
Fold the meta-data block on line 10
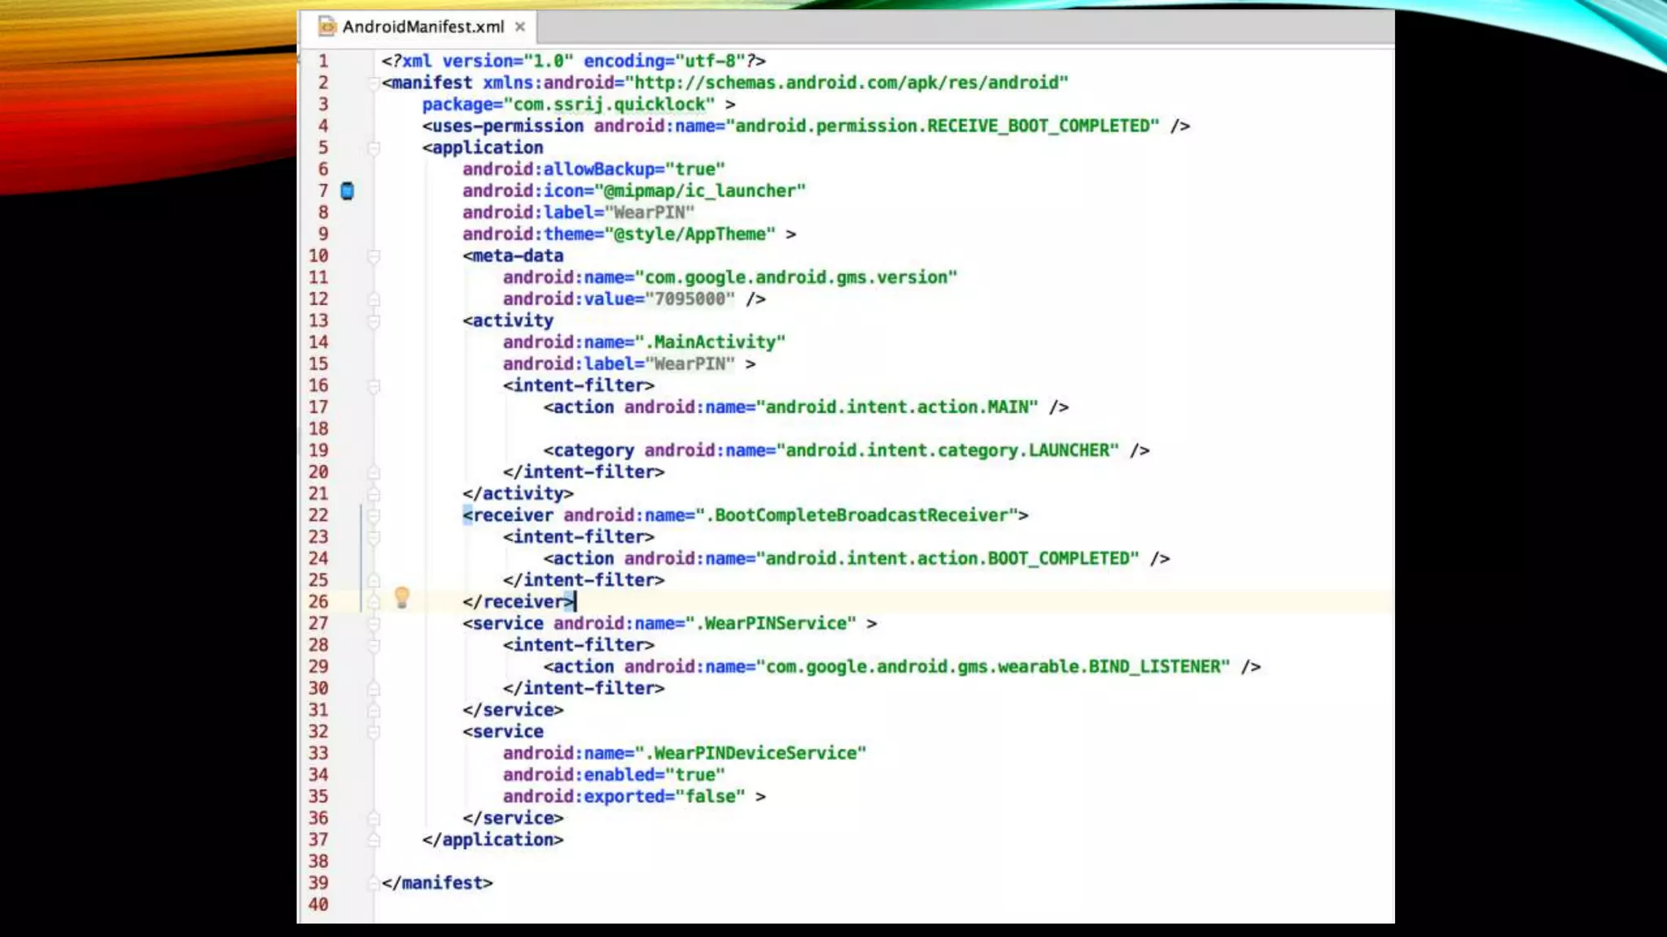coord(374,256)
